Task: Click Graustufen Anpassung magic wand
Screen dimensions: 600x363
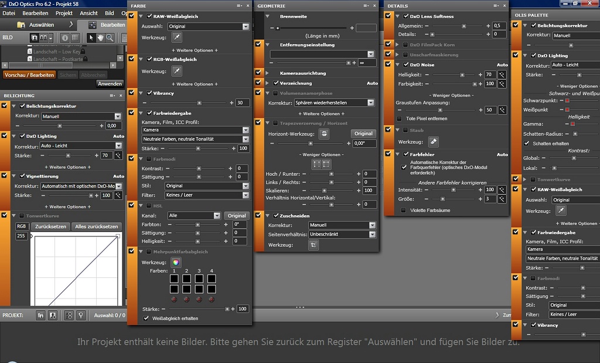Action: (502, 110)
